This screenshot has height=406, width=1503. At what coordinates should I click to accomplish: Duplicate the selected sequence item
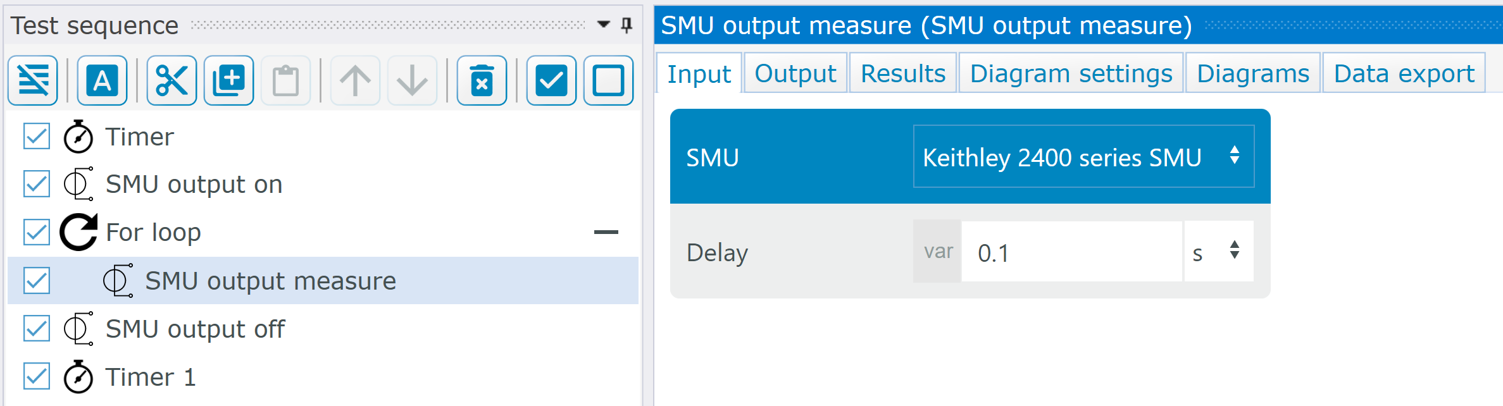click(228, 80)
